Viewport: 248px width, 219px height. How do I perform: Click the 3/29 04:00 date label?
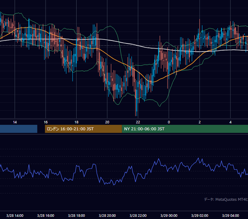[x=230, y=215]
